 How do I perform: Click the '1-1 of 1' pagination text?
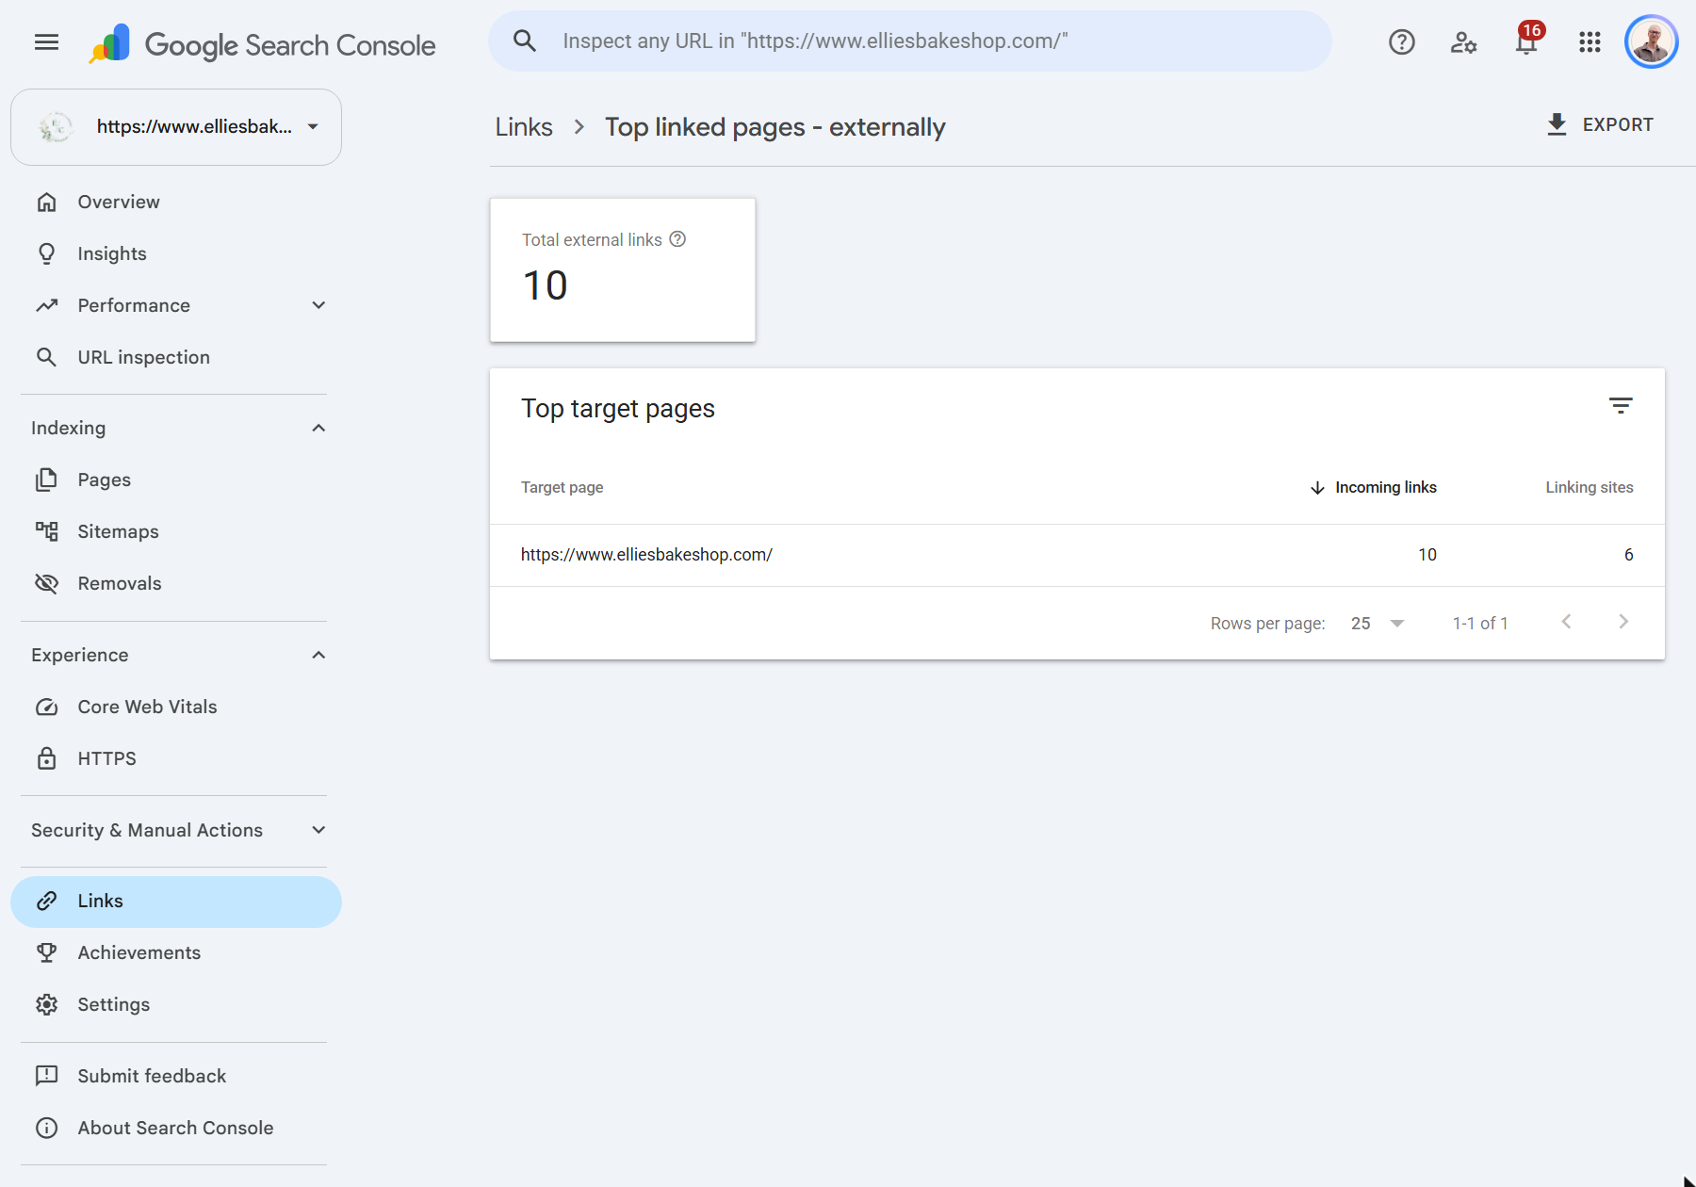pos(1480,623)
